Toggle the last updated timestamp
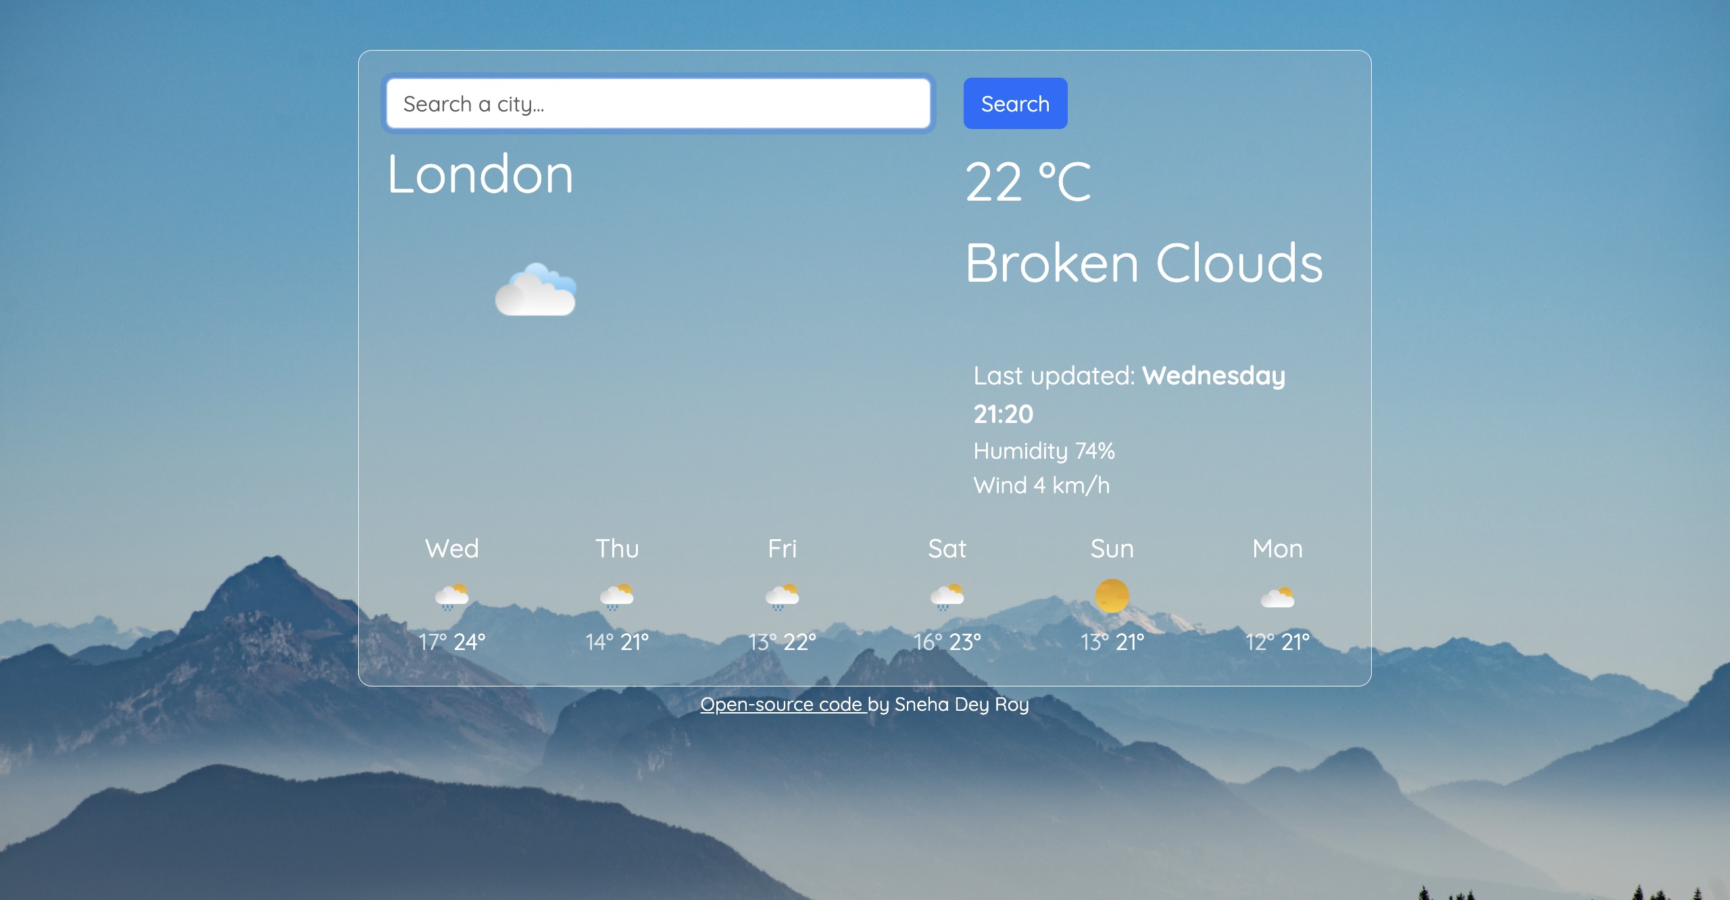Viewport: 1730px width, 900px height. (x=1129, y=393)
